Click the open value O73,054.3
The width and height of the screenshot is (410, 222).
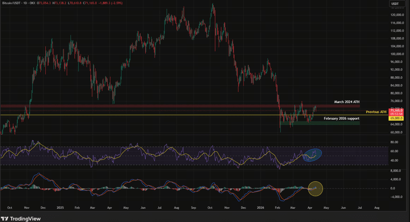point(44,3)
